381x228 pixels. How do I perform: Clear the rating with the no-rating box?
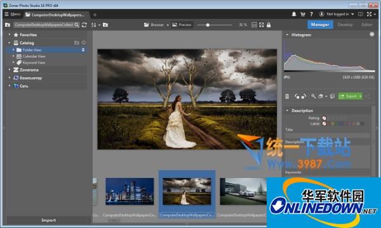pyautogui.click(x=324, y=118)
